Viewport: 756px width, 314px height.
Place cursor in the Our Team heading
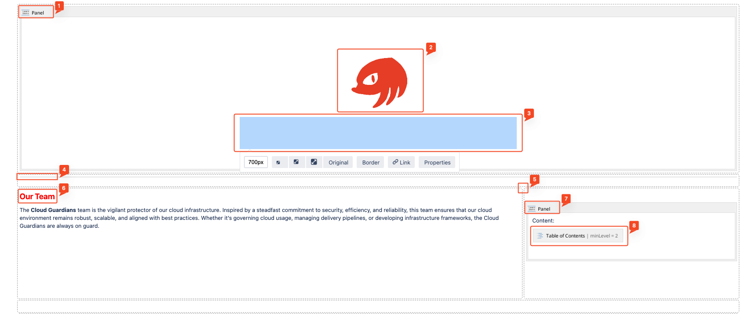coord(37,197)
